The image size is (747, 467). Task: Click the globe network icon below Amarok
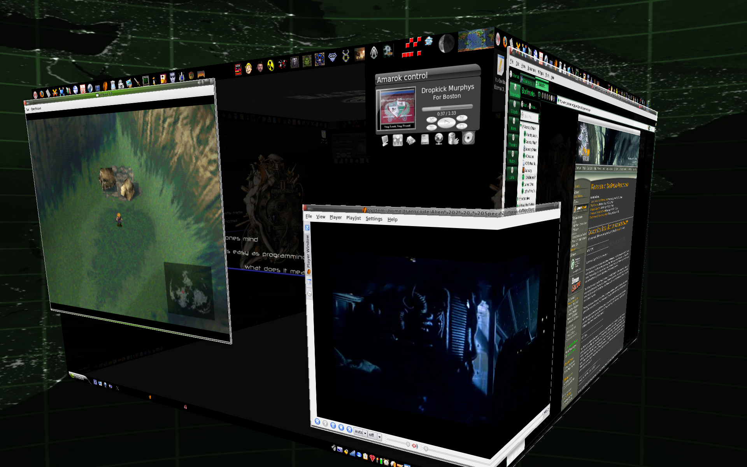click(x=439, y=139)
